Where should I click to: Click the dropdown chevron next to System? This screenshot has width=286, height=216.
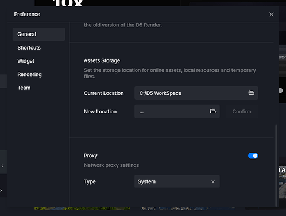coord(213,181)
